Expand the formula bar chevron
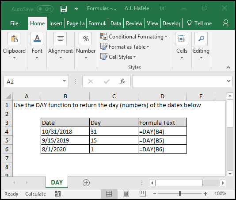236x200 pixels. 228,81
